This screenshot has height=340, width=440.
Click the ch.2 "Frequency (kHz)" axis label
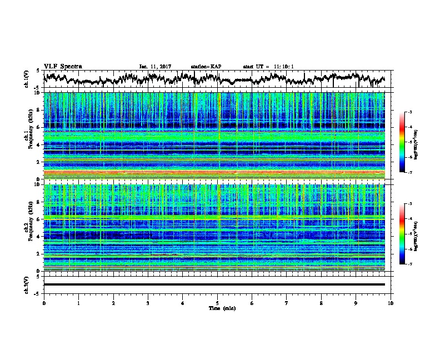pyautogui.click(x=31, y=221)
